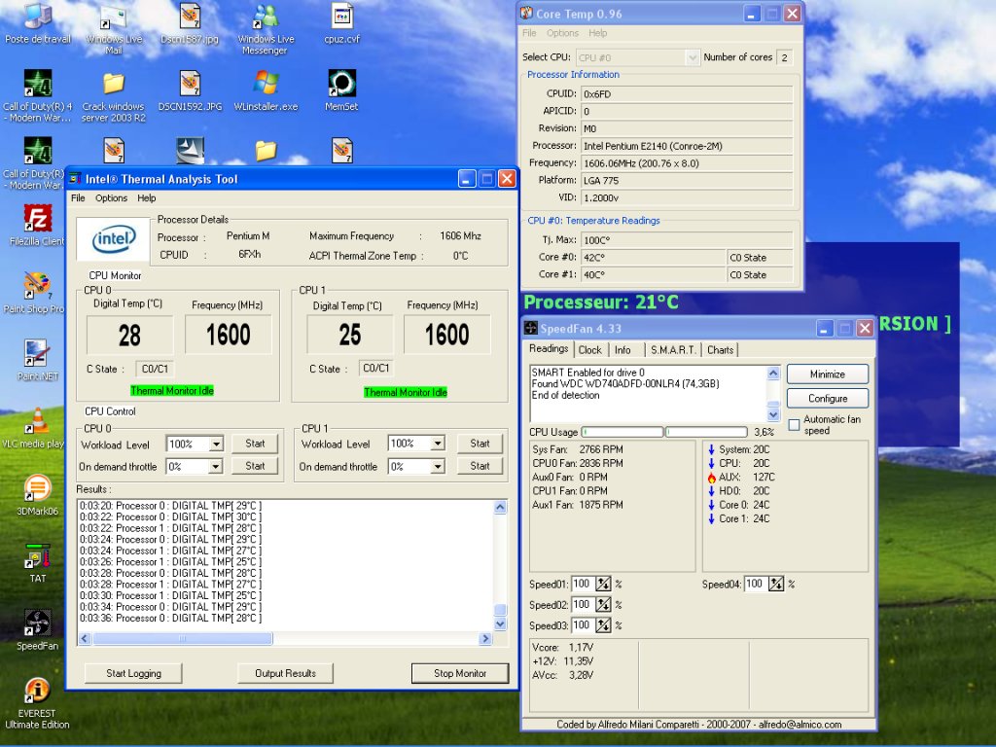Open Crack windows server 2003 R2 folder
The width and height of the screenshot is (996, 747).
[113, 96]
